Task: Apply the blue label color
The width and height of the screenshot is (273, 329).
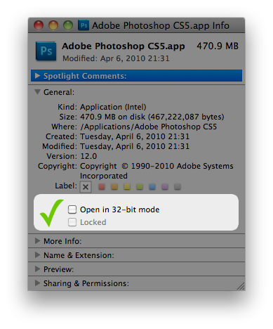Action: [x=152, y=186]
